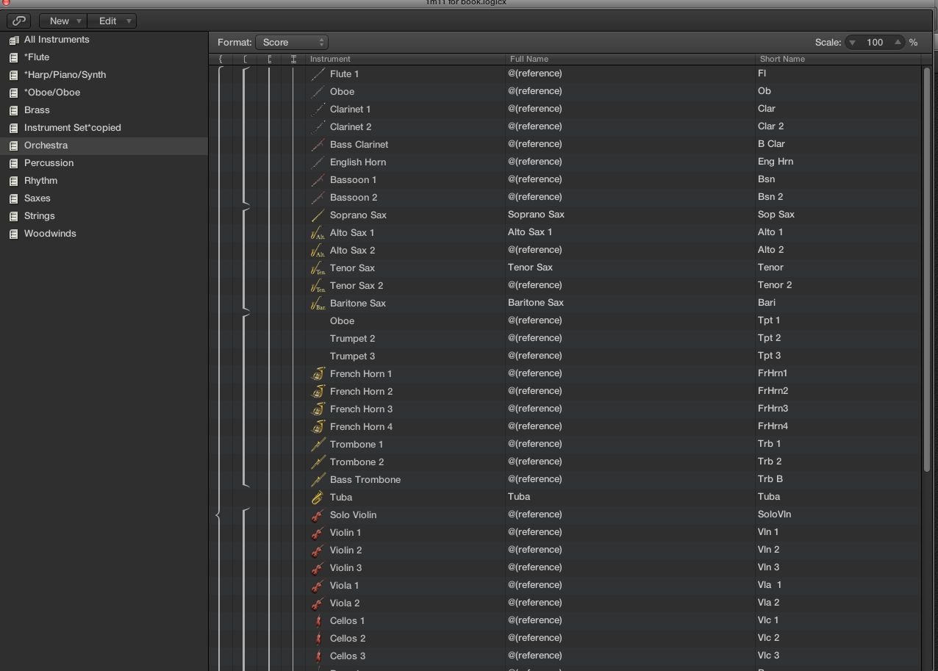
Task: Increase Scale with the up arrow
Action: (898, 43)
